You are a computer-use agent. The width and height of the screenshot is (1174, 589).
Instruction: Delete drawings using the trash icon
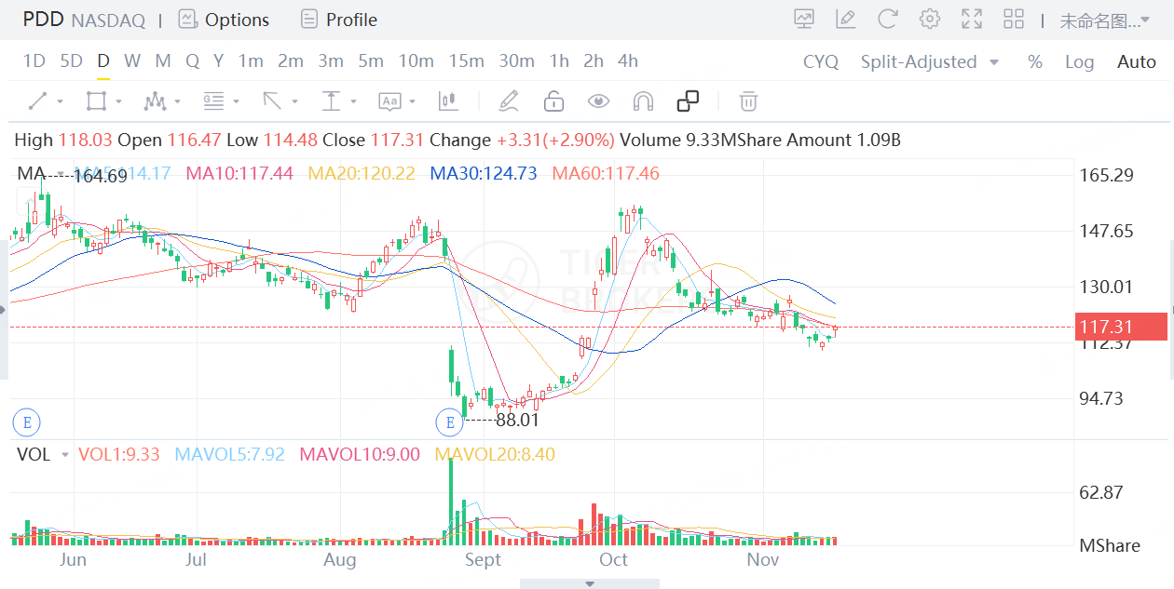746,101
